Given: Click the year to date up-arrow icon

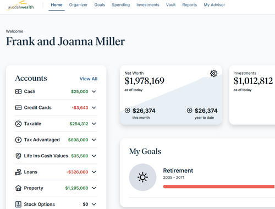Looking at the screenshot, I should coord(190,111).
